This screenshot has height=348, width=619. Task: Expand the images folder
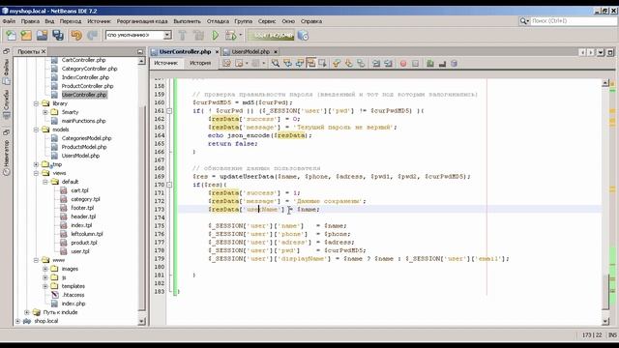45,269
